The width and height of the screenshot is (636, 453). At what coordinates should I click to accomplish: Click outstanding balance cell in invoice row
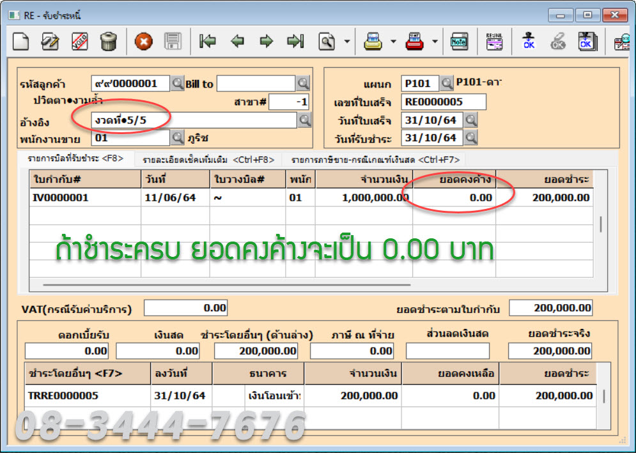[454, 197]
